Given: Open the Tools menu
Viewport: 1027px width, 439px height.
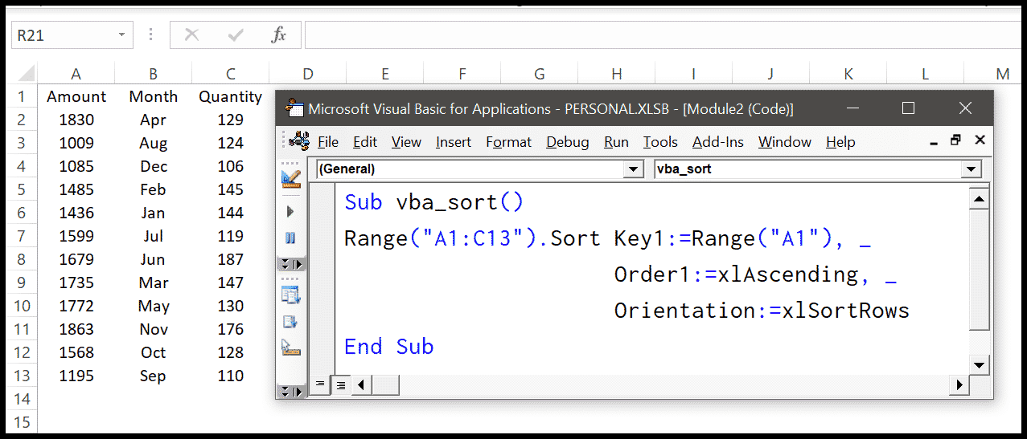Looking at the screenshot, I should [x=660, y=142].
